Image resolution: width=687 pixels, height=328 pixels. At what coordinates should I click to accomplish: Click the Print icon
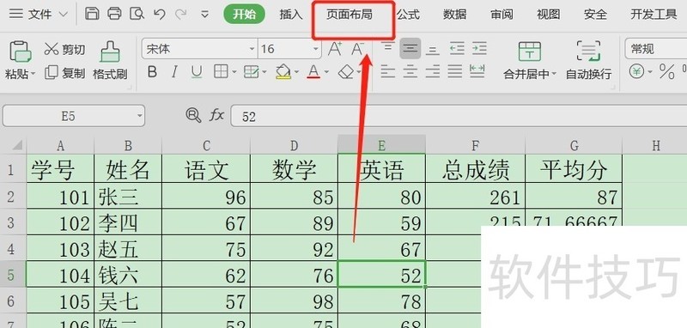point(114,14)
